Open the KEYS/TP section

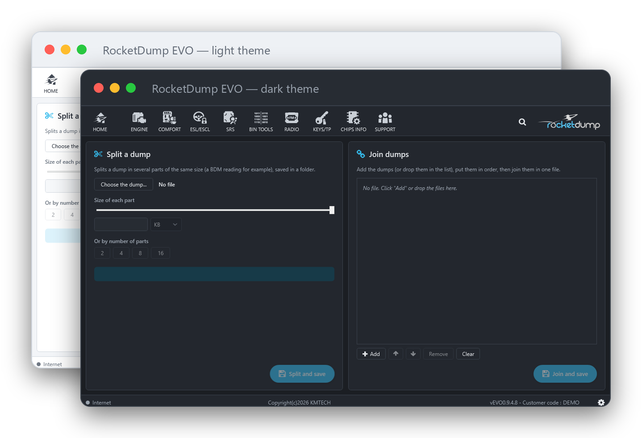pyautogui.click(x=322, y=121)
